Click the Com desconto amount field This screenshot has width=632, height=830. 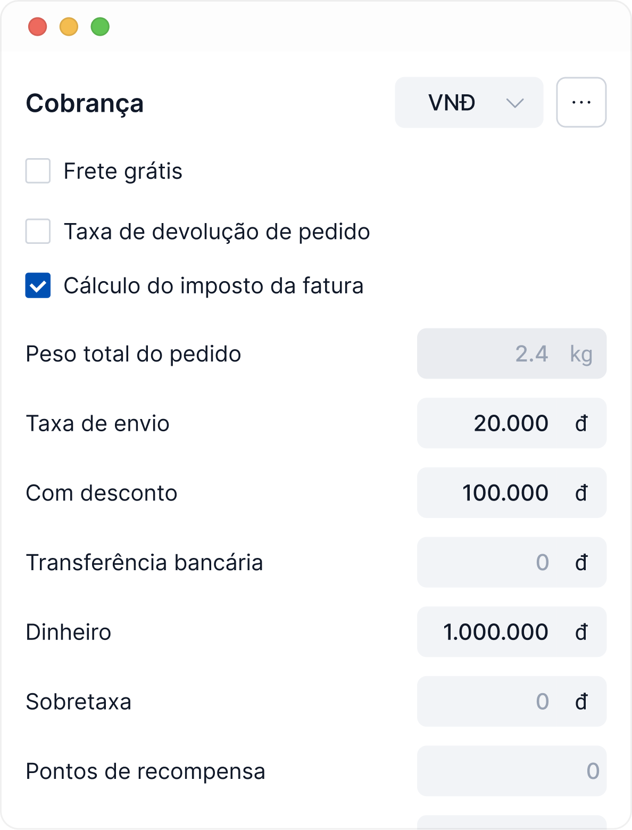click(500, 493)
